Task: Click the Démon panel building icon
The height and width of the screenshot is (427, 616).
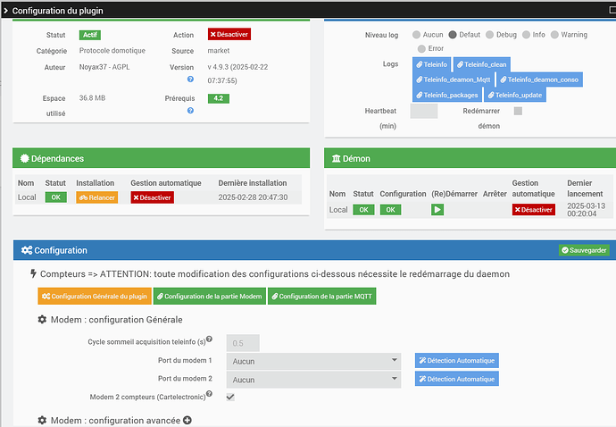Action: pos(336,158)
